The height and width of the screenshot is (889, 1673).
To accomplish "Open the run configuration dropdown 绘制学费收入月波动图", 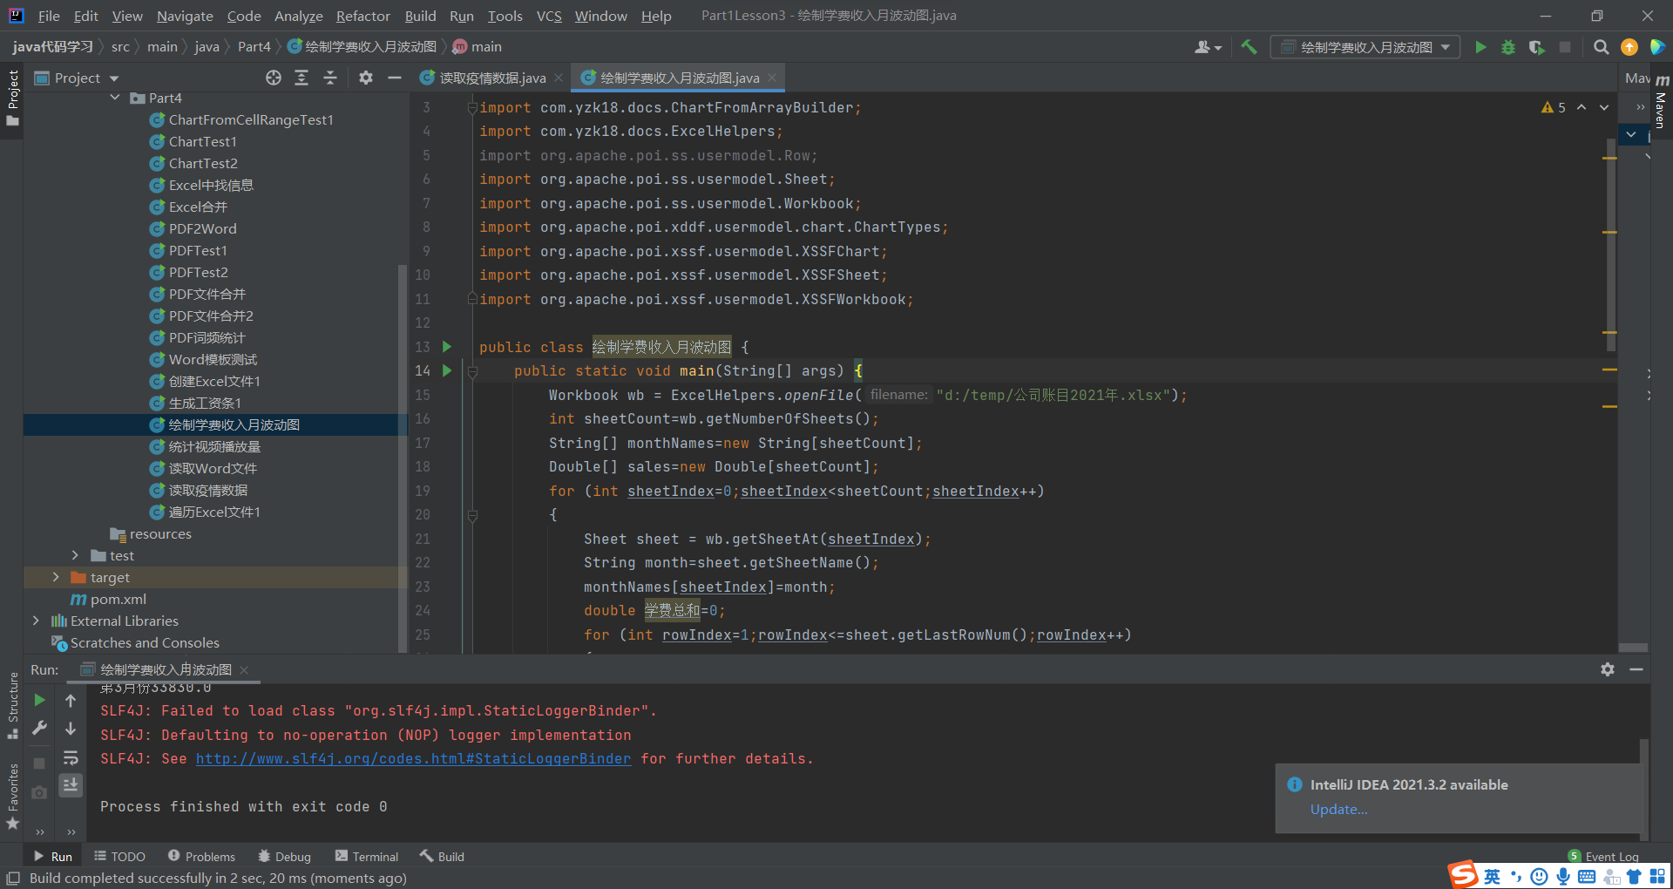I will [x=1365, y=47].
